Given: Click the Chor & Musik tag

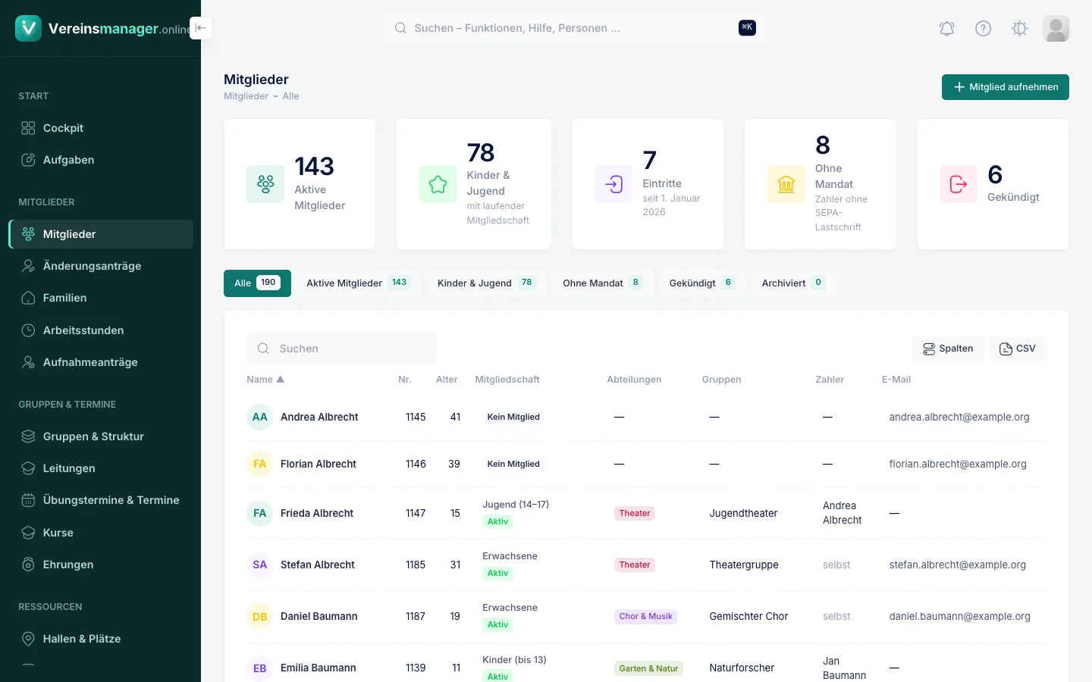Looking at the screenshot, I should tap(645, 616).
